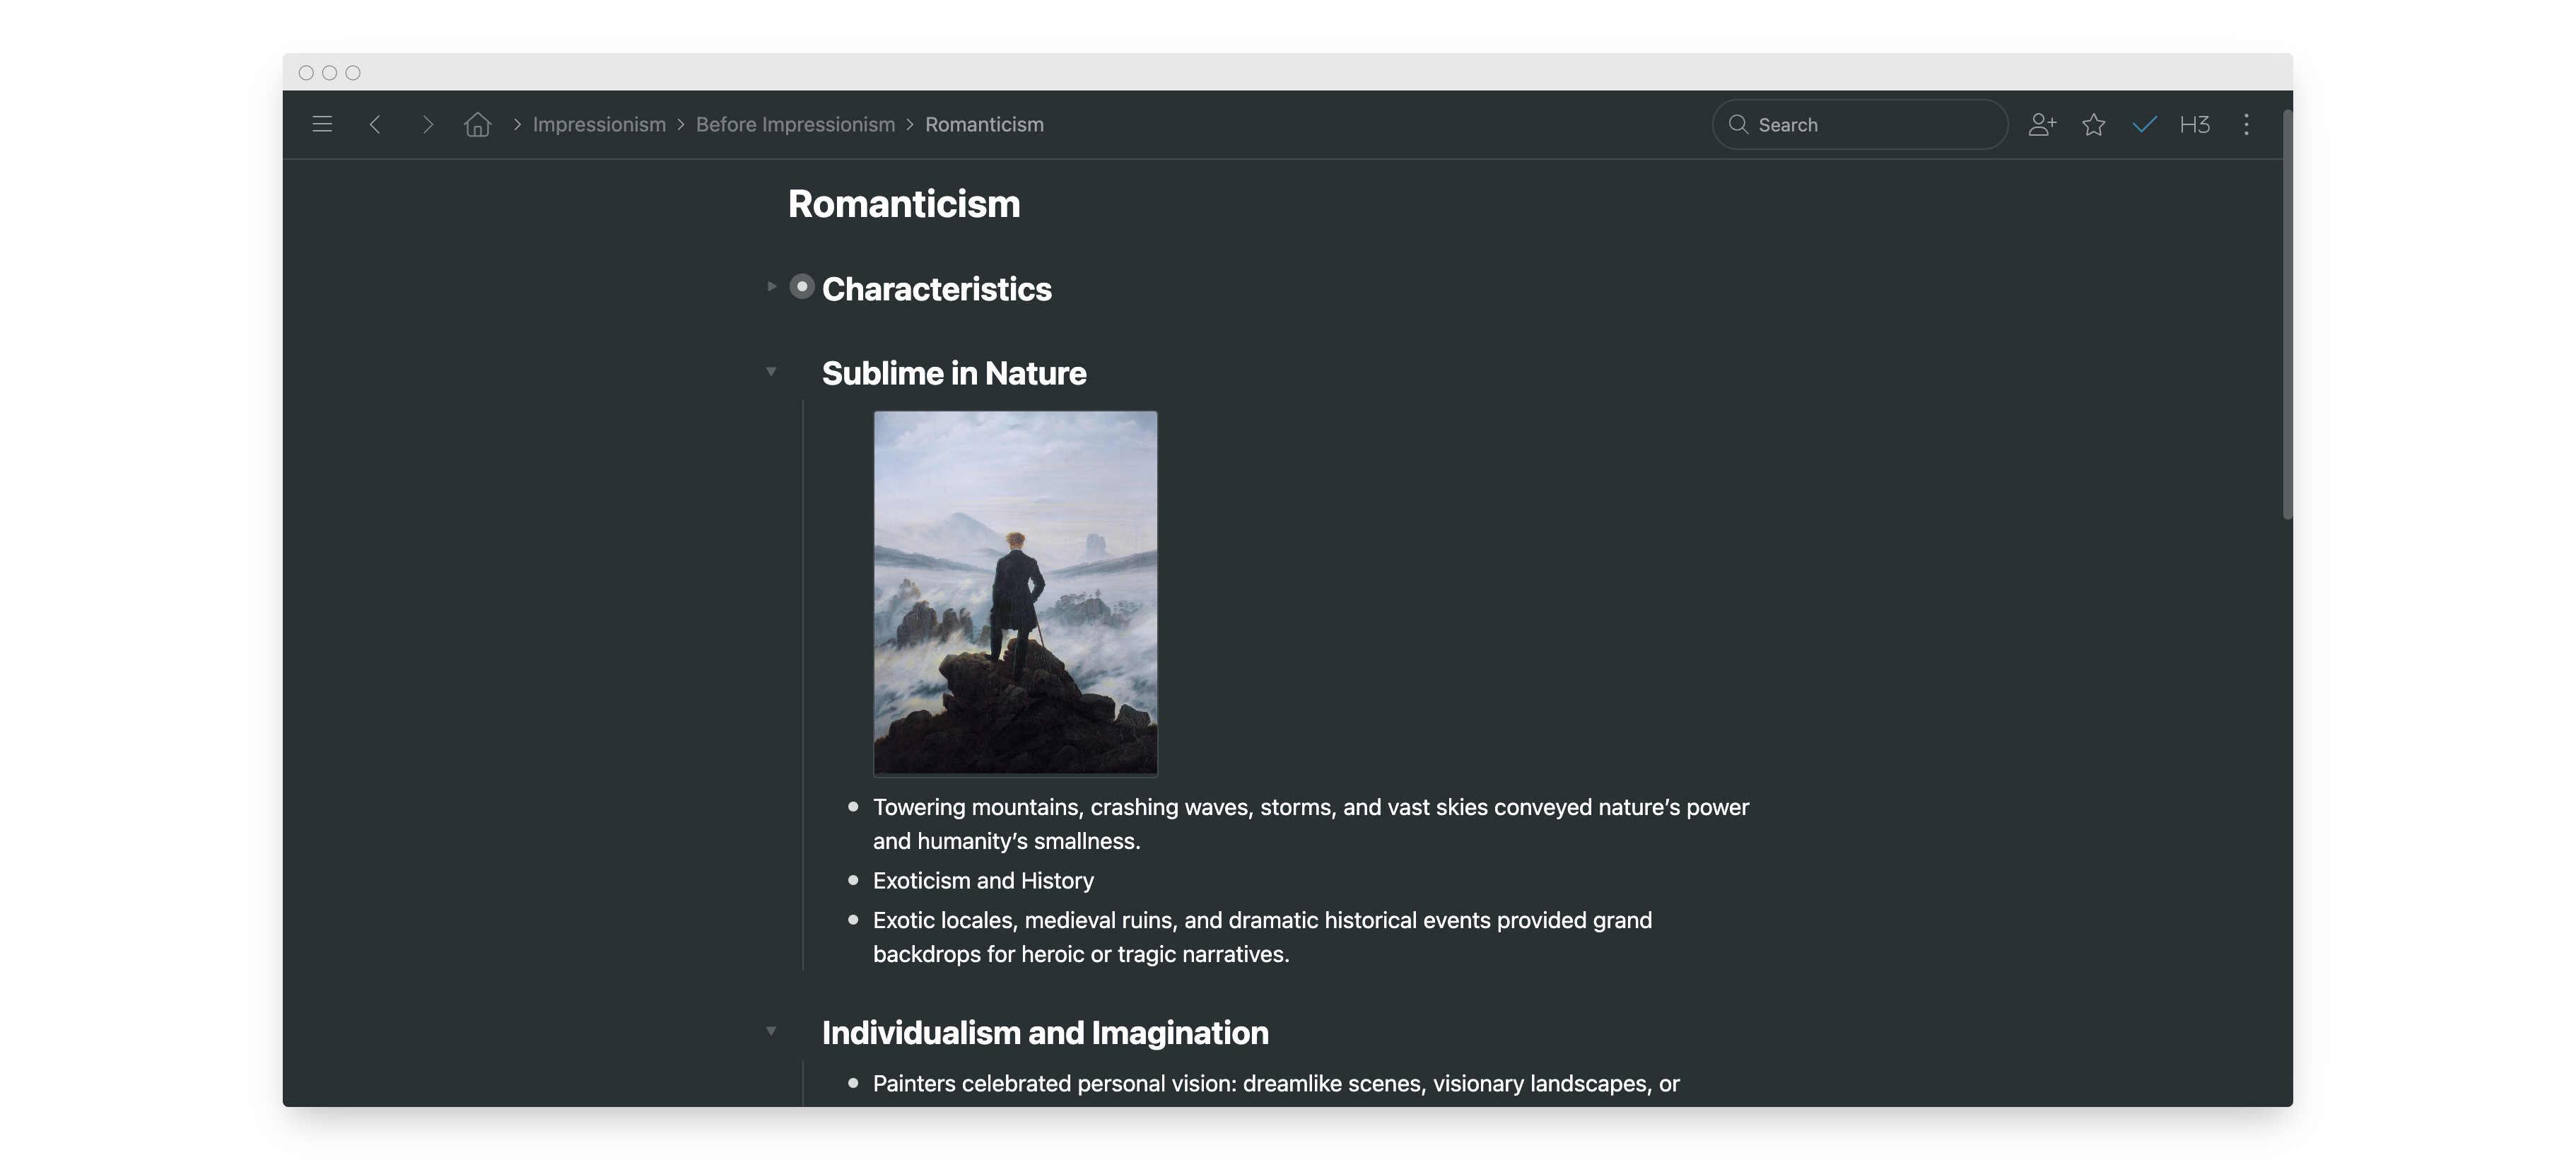Toggle favorite with the star icon

[2093, 124]
